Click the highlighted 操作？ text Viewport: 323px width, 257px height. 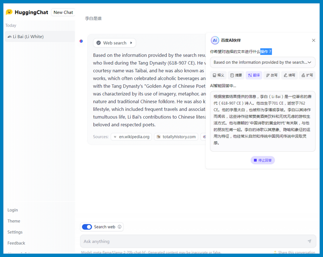(x=266, y=52)
